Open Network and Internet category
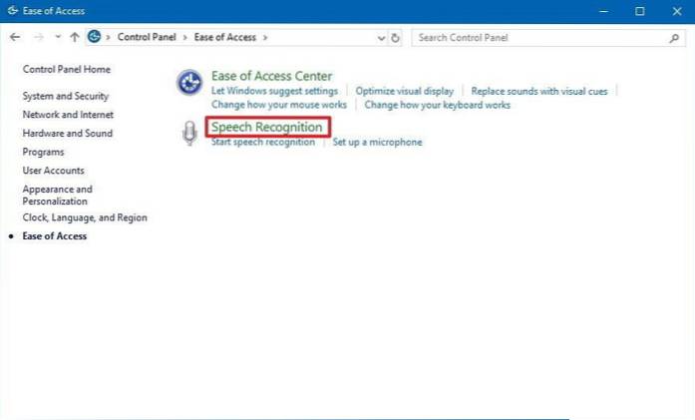This screenshot has width=695, height=420. pyautogui.click(x=68, y=115)
